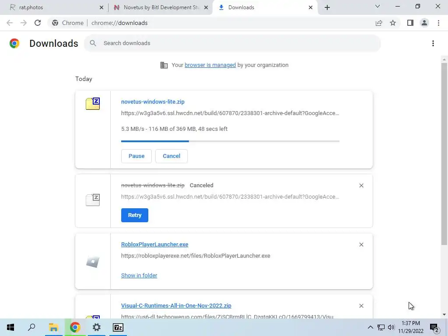Image resolution: width=448 pixels, height=336 pixels.
Task: Click the download progress bar
Action: 230,141
